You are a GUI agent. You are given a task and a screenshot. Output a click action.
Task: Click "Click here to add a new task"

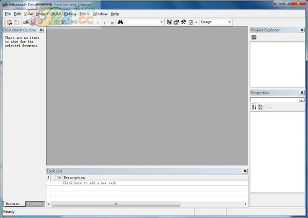[x=89, y=183]
